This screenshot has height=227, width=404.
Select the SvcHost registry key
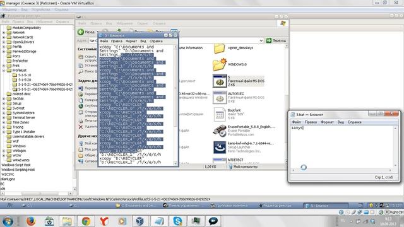pos(18,108)
